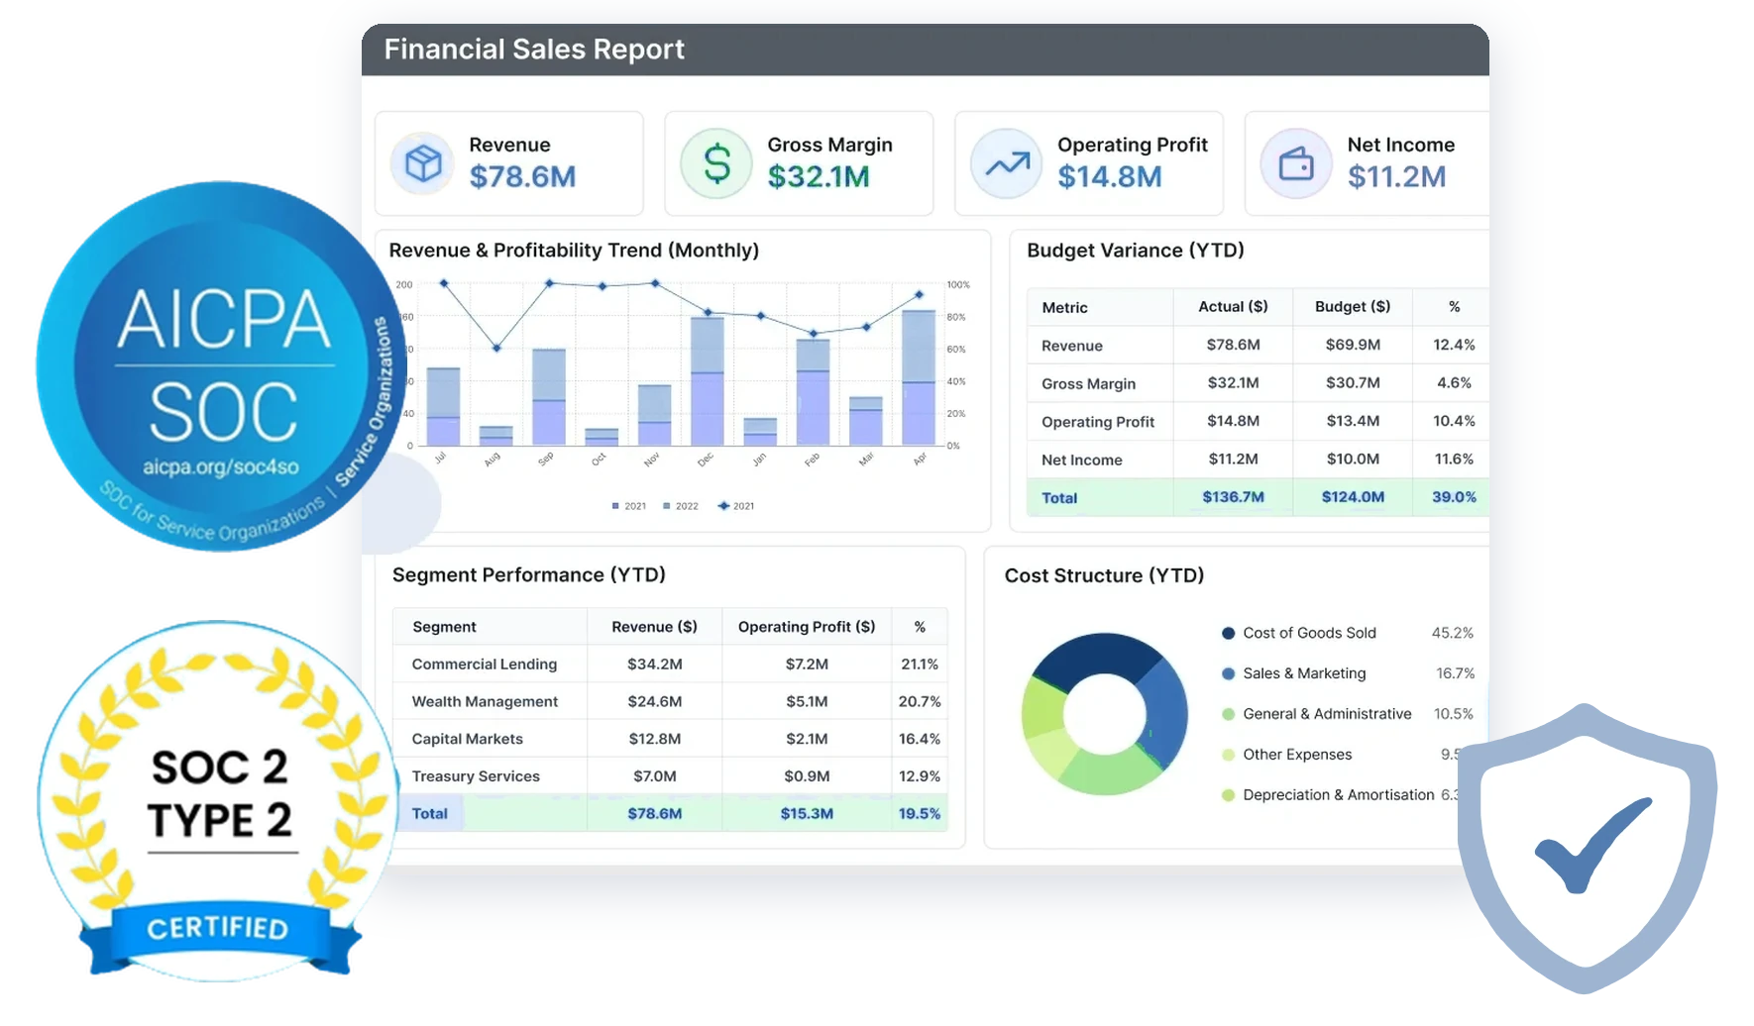
Task: Click the Net Income $11.2M value
Action: (x=1396, y=177)
